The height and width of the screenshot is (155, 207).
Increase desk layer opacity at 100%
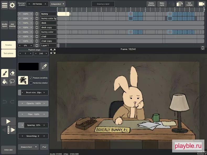coord(31,23)
